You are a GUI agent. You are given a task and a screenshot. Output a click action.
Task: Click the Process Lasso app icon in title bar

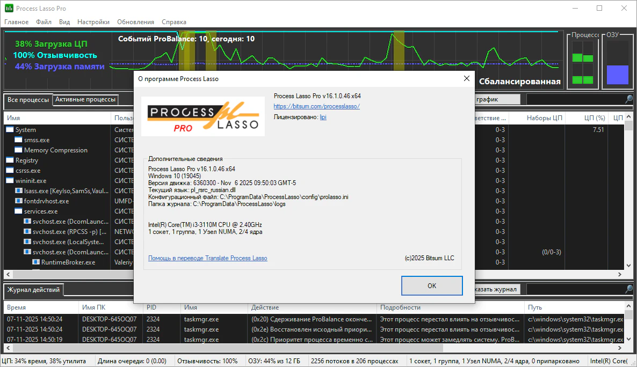tap(9, 9)
